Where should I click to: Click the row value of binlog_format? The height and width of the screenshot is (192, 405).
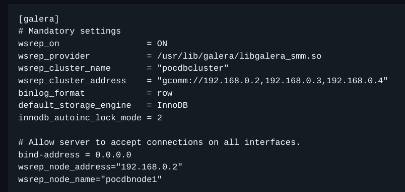point(165,93)
